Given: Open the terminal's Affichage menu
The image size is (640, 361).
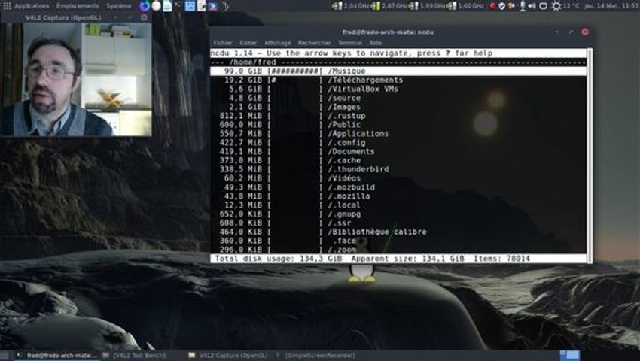Looking at the screenshot, I should point(278,43).
